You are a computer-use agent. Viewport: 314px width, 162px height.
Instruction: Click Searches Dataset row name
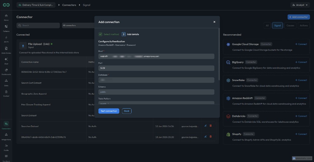click(30, 126)
